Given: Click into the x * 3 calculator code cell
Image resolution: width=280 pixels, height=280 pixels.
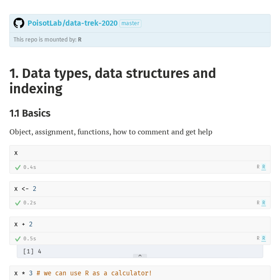Looking at the screenshot, I should (140, 273).
